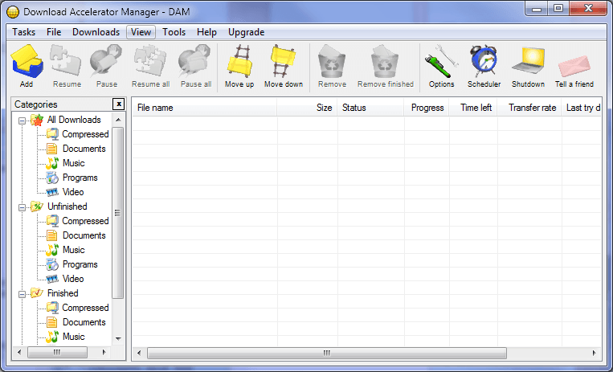
Task: Click the application icon in the title bar
Action: [13, 12]
